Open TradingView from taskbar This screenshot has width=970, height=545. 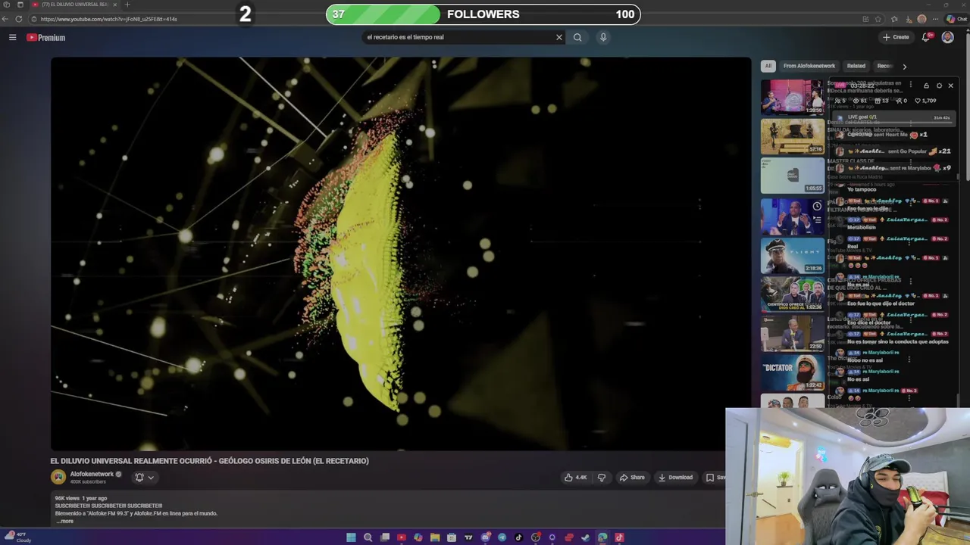468,537
